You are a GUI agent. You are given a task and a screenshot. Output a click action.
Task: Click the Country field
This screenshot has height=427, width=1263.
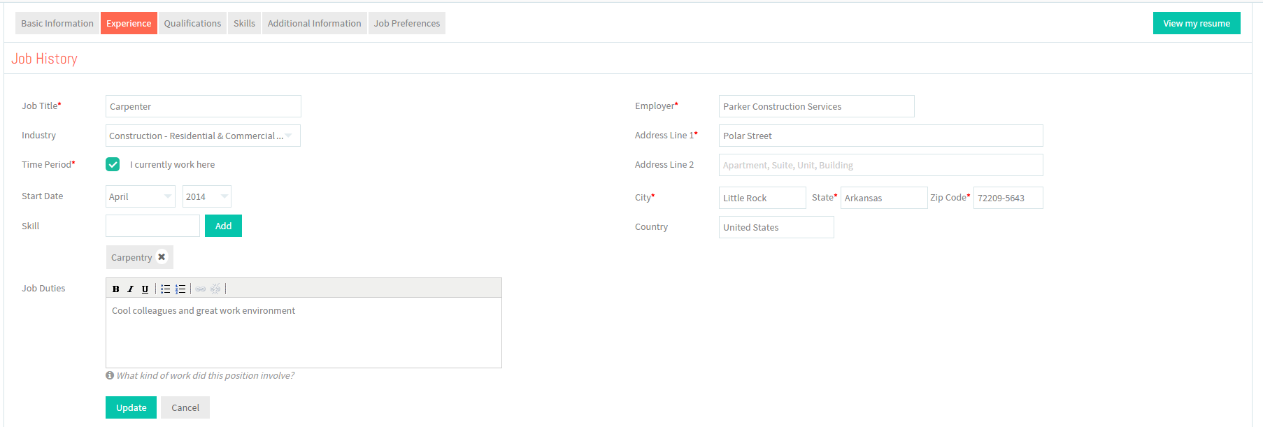[776, 227]
